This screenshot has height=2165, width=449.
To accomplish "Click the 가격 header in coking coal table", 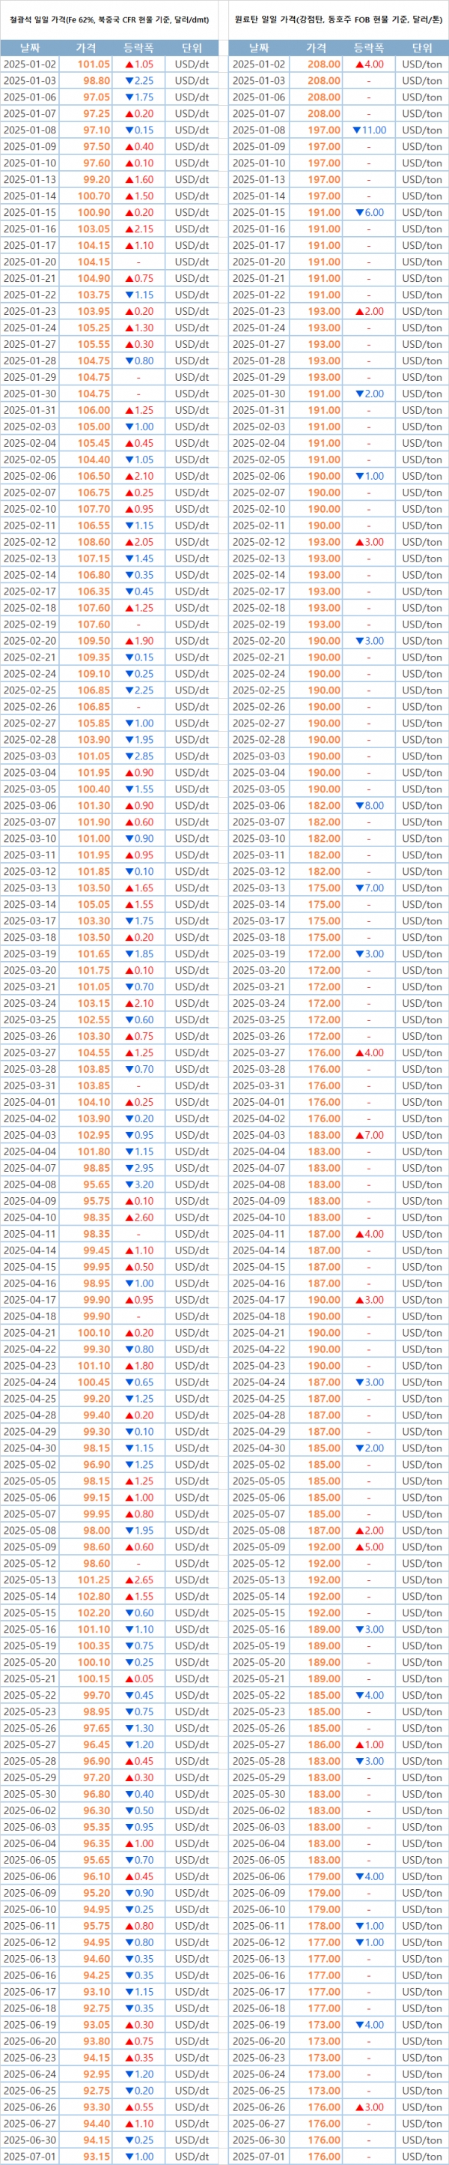I will (317, 48).
